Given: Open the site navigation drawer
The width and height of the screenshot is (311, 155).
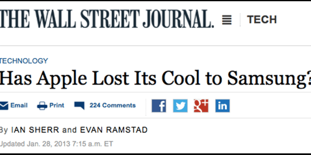Looking at the screenshot, I should pos(227,19).
